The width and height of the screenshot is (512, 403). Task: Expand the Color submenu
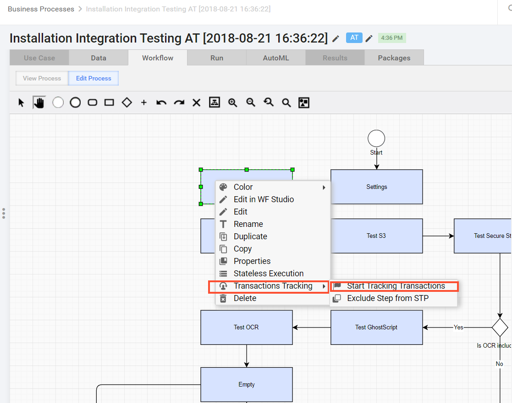click(x=273, y=187)
